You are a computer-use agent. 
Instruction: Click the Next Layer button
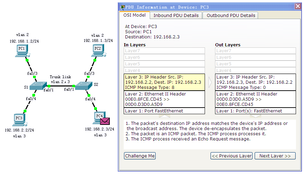point(275,156)
